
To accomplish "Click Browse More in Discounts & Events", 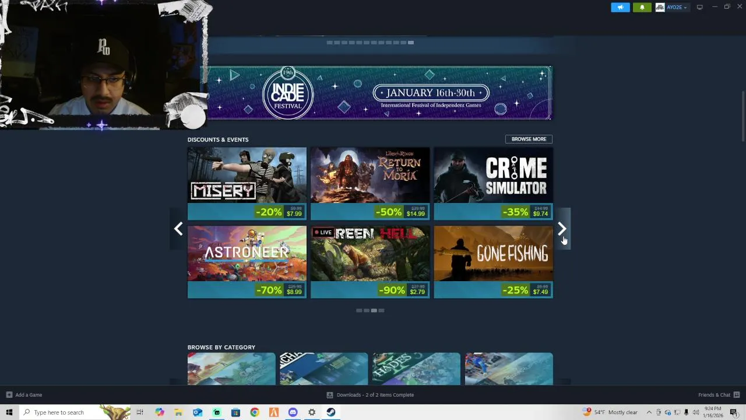I will (x=529, y=139).
